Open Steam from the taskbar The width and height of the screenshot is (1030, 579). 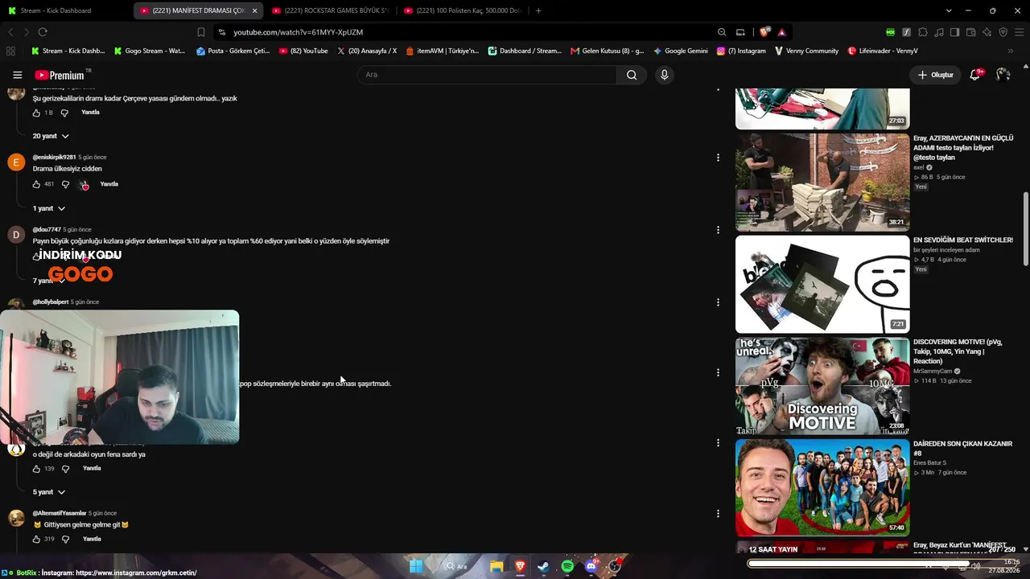[544, 566]
